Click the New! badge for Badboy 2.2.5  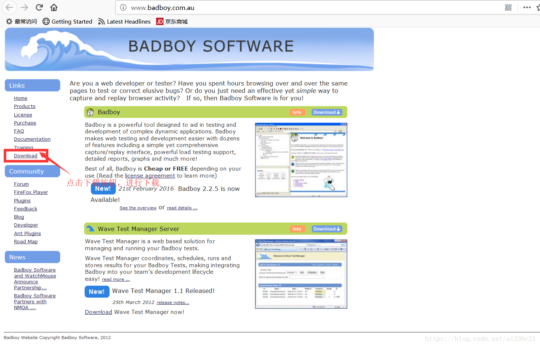(x=103, y=189)
